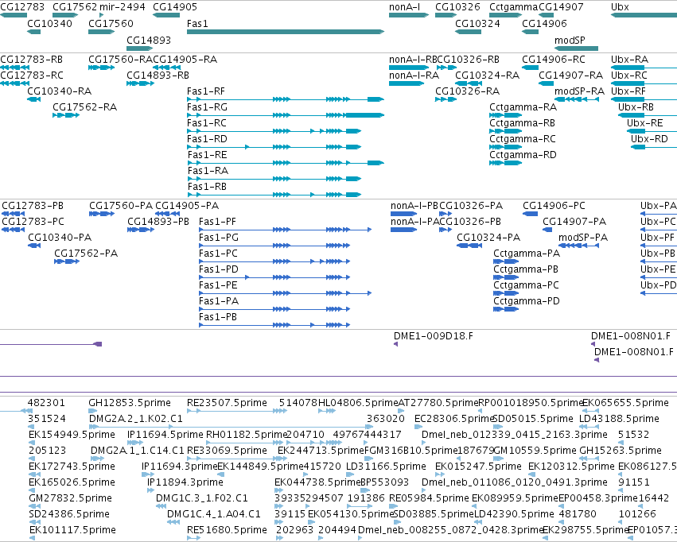Click transcript Fas1-RA label
This screenshot has height=542, width=677.
pyautogui.click(x=208, y=171)
